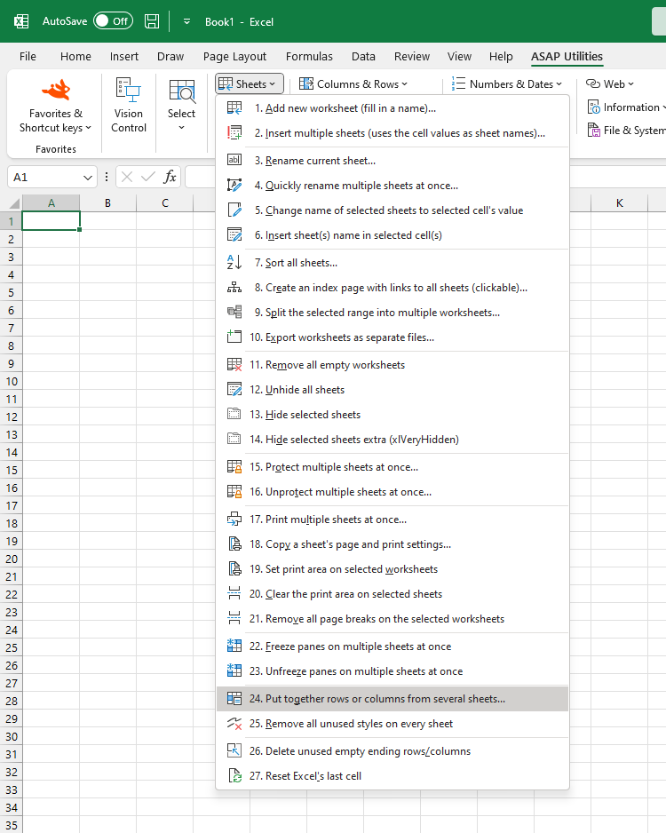The height and width of the screenshot is (833, 666).
Task: Open the File tab
Action: coord(28,56)
